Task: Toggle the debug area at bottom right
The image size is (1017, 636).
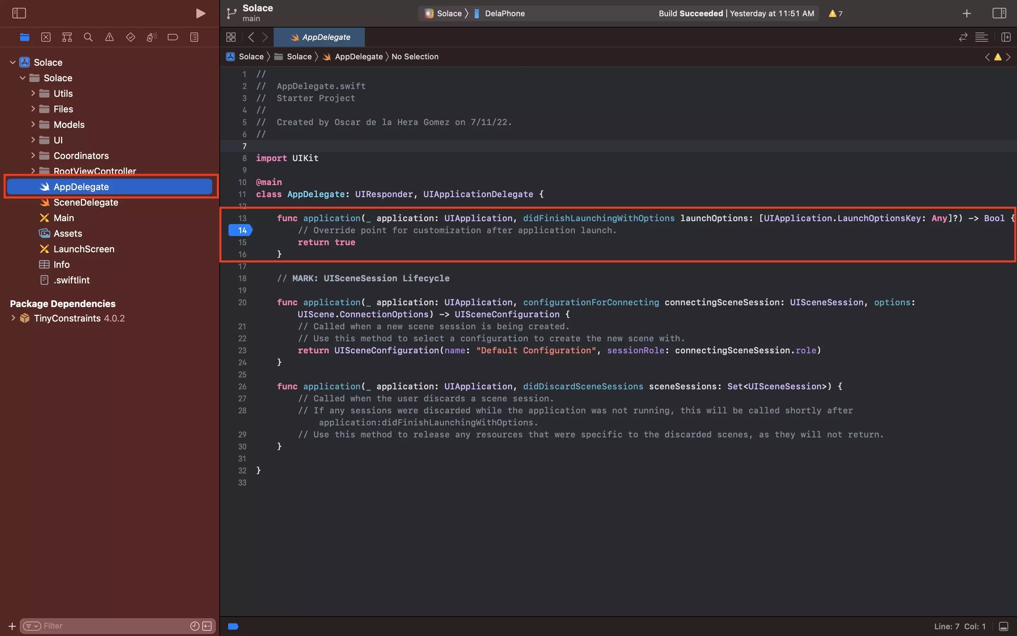Action: coord(1004,627)
